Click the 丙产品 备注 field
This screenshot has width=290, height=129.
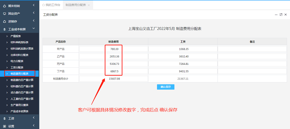point(252,64)
